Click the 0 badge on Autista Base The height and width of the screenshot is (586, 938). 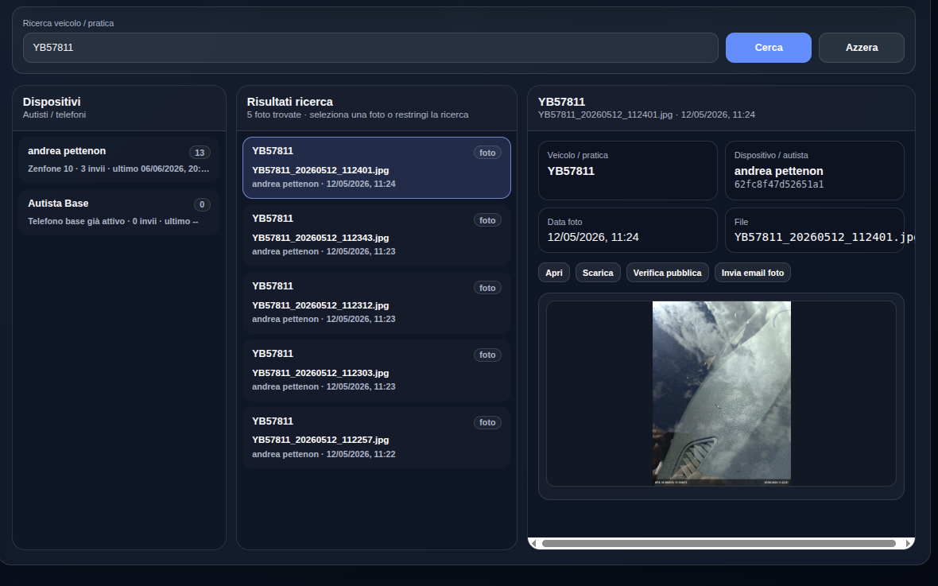coord(202,204)
